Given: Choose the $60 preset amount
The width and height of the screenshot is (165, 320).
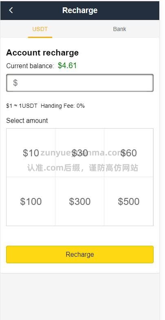Looking at the screenshot, I should (129, 153).
